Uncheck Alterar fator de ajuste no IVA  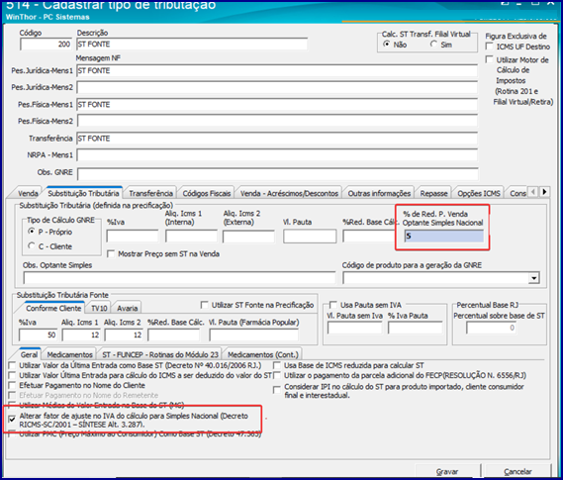tap(12, 419)
